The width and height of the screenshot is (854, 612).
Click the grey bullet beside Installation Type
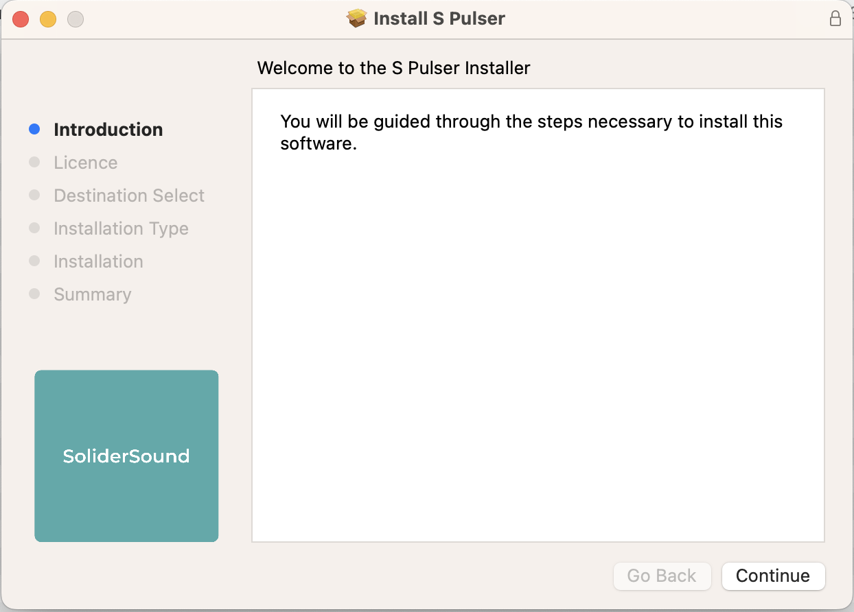coord(34,228)
